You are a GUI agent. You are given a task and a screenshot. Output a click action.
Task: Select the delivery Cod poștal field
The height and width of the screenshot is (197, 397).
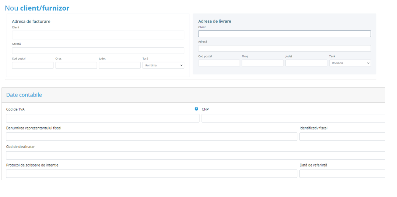(x=219, y=63)
